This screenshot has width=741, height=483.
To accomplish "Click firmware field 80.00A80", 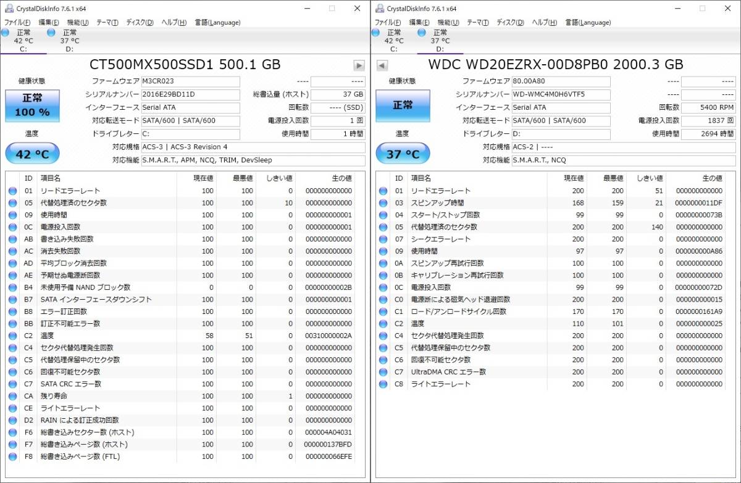I will point(561,81).
